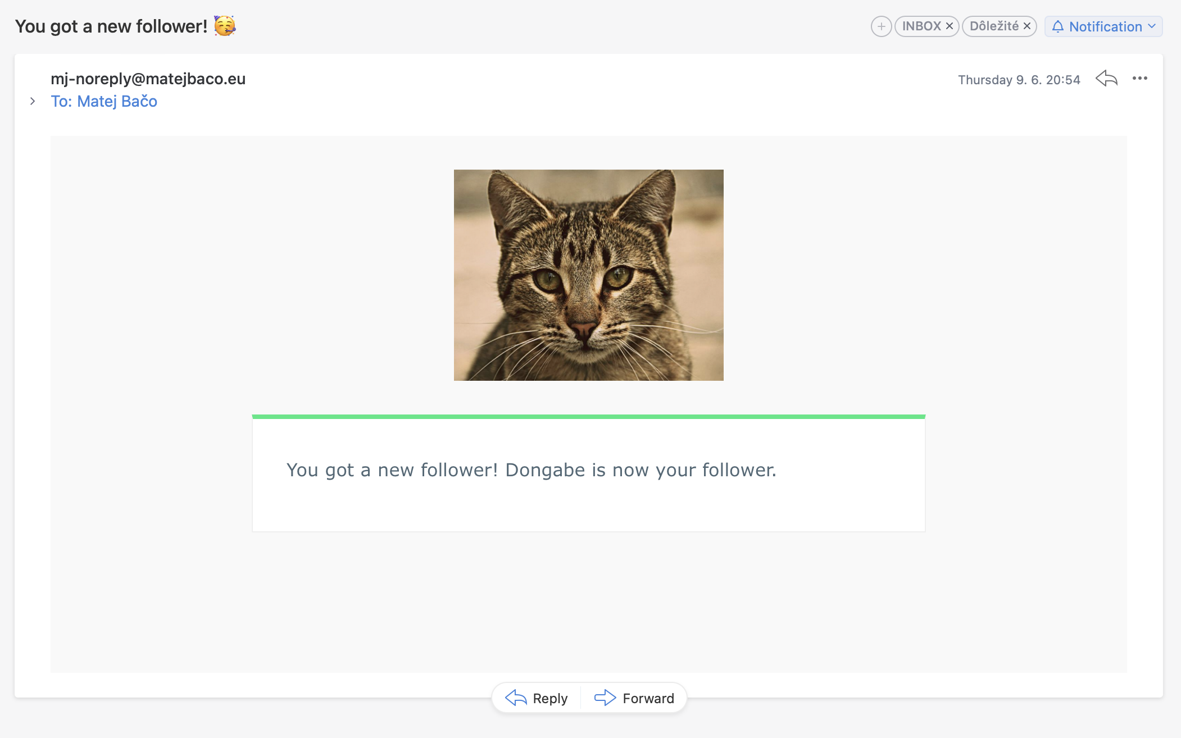Image resolution: width=1181 pixels, height=738 pixels.
Task: Click the Notification bell icon
Action: click(x=1058, y=26)
